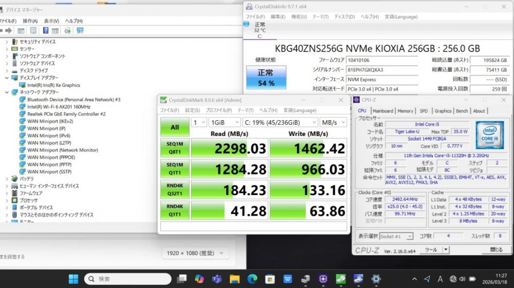Collapse the ネットワーク アダプター tree node
The image size is (514, 288).
coord(7,92)
